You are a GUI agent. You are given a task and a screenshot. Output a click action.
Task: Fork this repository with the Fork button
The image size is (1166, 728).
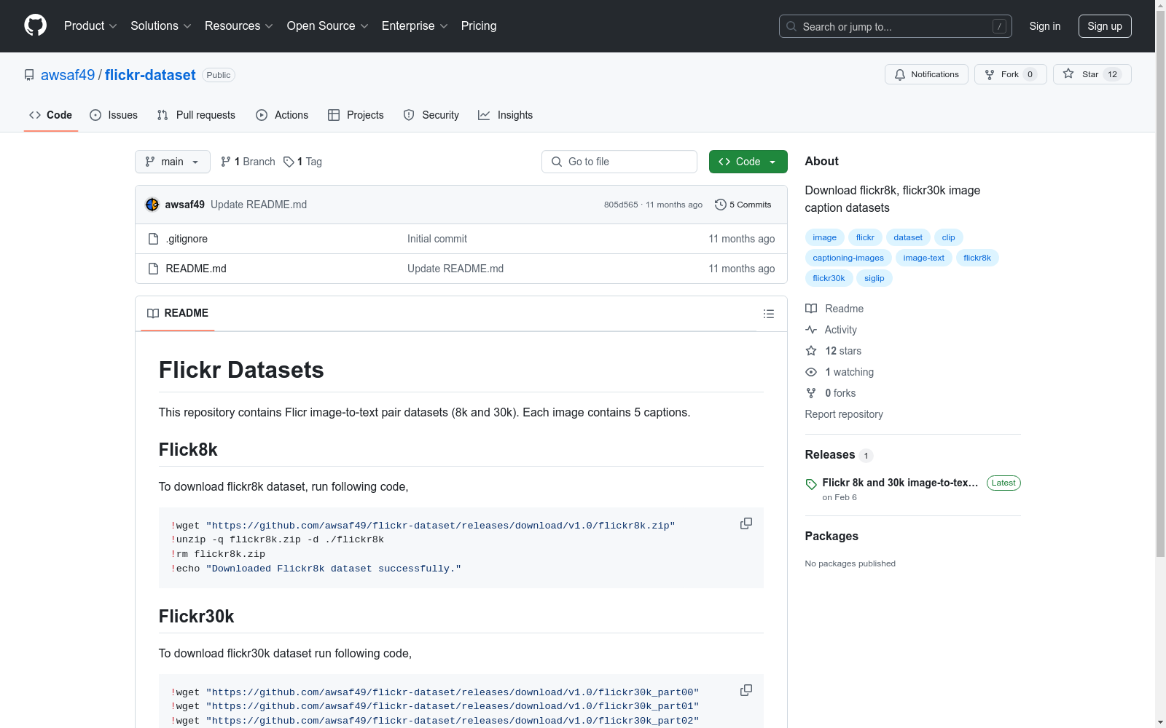click(x=1010, y=74)
